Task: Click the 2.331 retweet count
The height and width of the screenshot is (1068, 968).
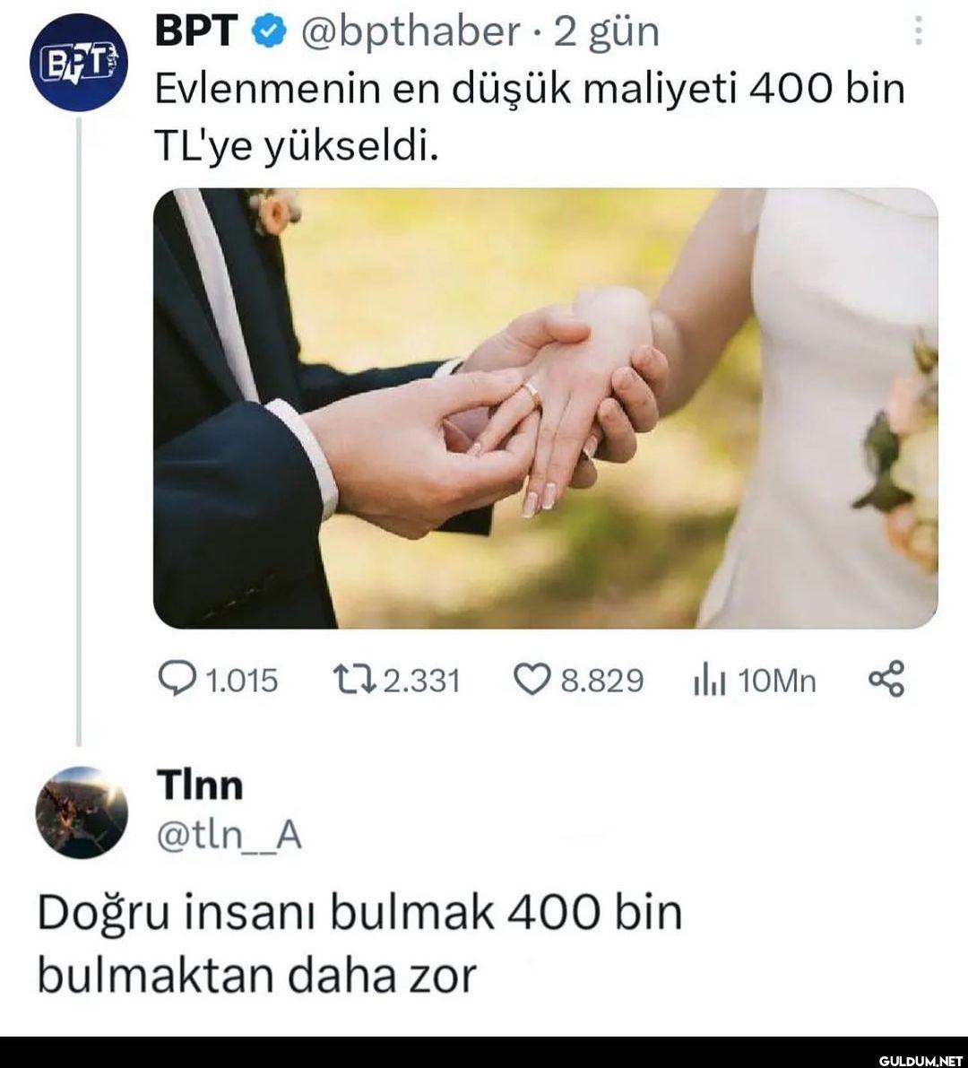Action: coord(422,681)
